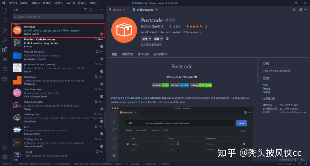
Task: Click the 禁用 disable button
Action: tap(144, 38)
